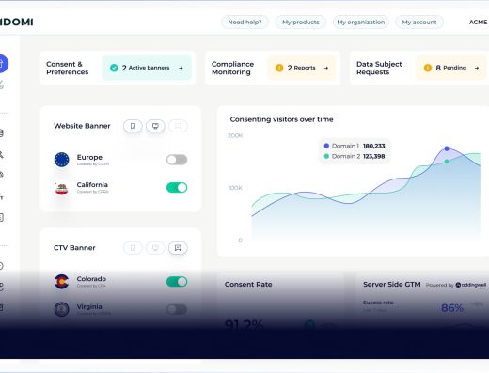
Task: Choose the faded TV icon for Website Banner
Action: 178,126
